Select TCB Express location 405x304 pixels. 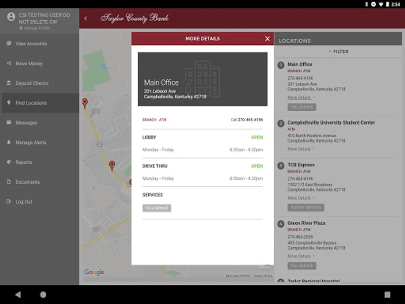(x=301, y=165)
